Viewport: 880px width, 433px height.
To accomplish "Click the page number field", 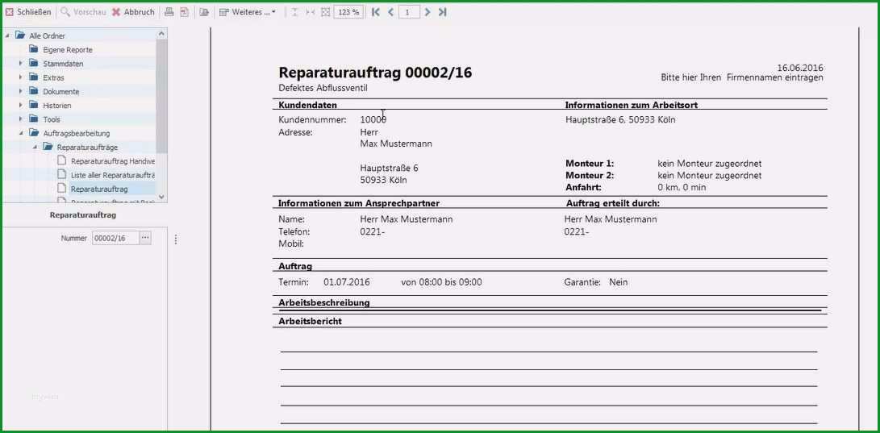I will point(409,12).
